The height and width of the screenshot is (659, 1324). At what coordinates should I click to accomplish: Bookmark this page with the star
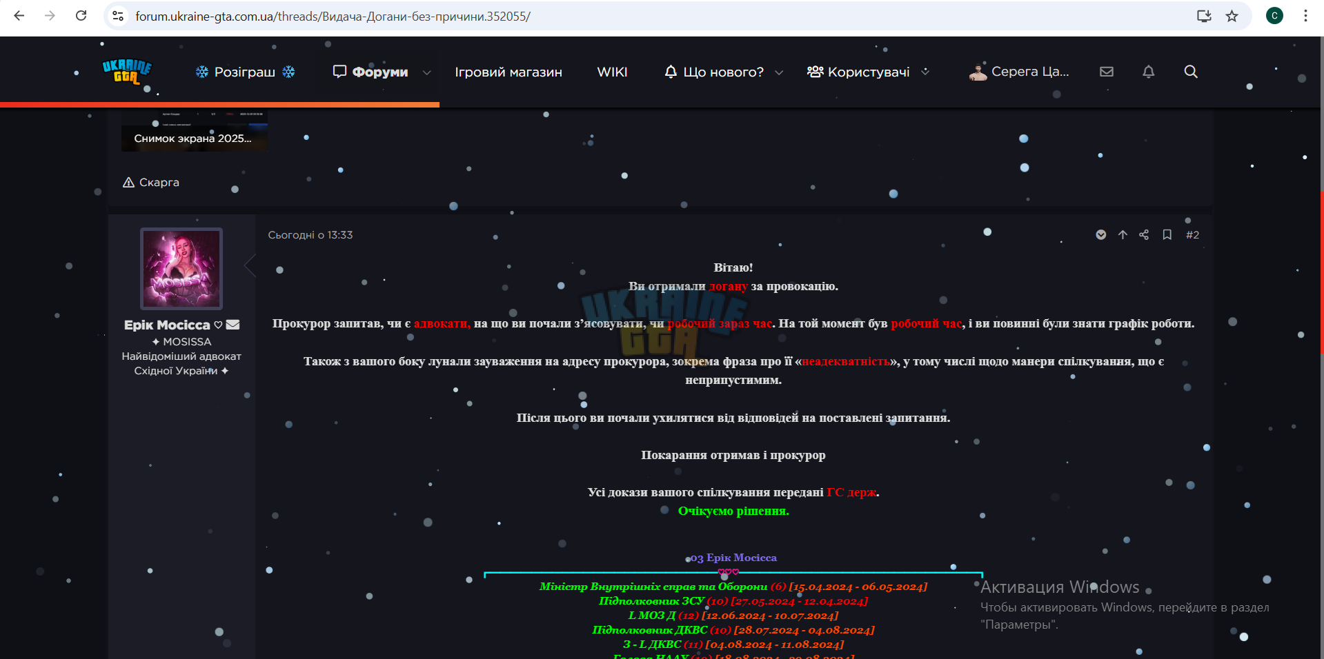pyautogui.click(x=1232, y=16)
